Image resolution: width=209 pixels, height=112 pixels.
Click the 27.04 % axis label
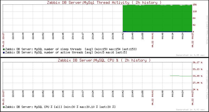pyautogui.click(x=198, y=83)
